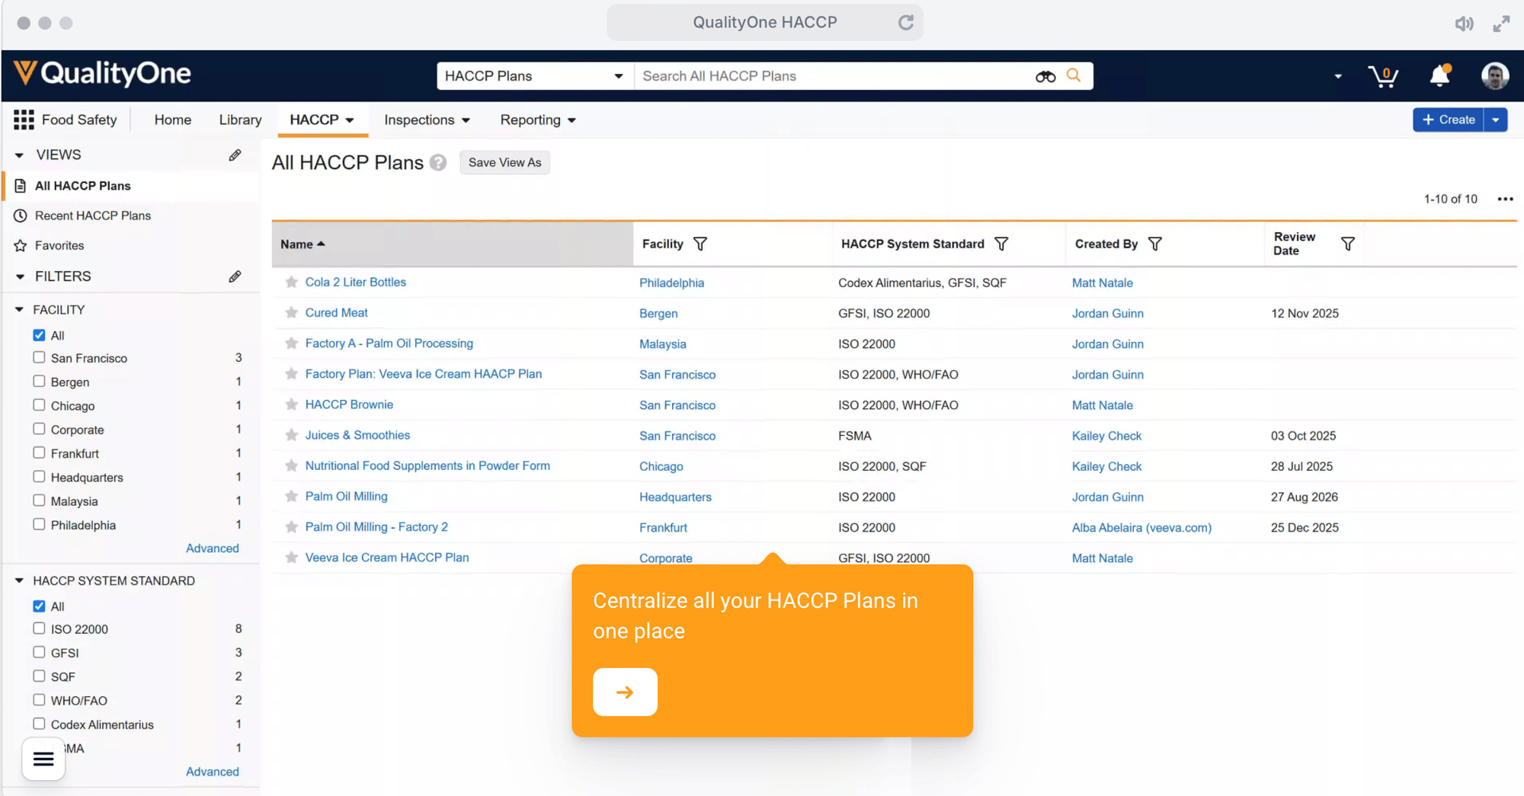The height and width of the screenshot is (796, 1524).
Task: Collapse the FACILITY filter group
Action: click(19, 310)
